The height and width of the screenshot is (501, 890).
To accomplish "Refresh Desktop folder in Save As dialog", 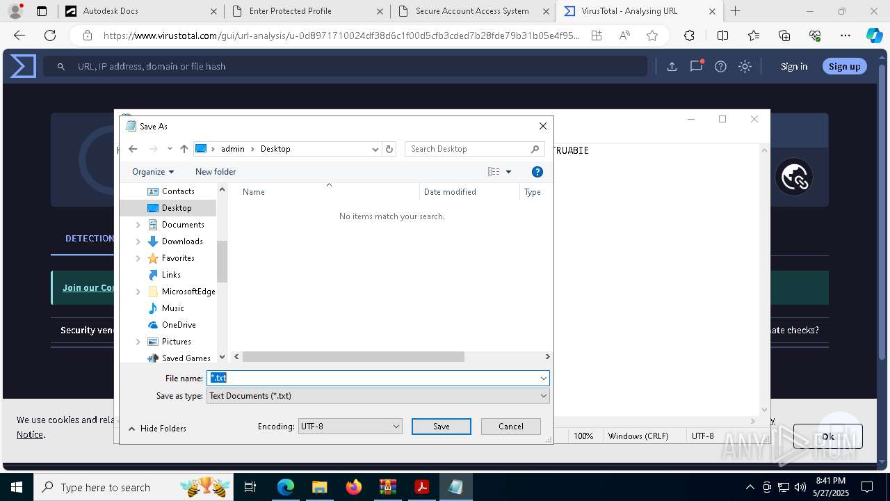I will (x=389, y=149).
